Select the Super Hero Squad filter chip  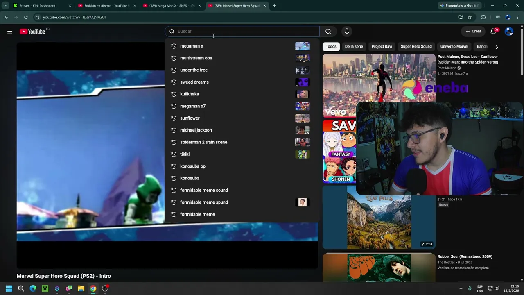click(x=416, y=47)
